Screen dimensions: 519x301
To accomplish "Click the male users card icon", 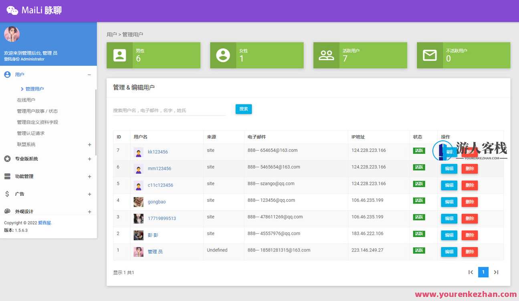I will coord(119,55).
